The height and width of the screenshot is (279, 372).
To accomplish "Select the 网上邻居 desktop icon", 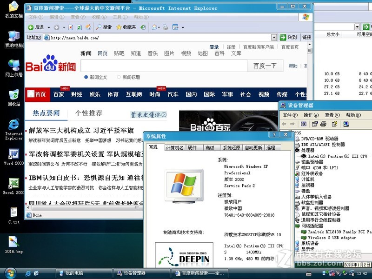I will click(14, 68).
